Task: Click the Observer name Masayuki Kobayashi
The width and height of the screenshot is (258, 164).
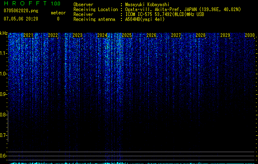Action: [x=147, y=5]
